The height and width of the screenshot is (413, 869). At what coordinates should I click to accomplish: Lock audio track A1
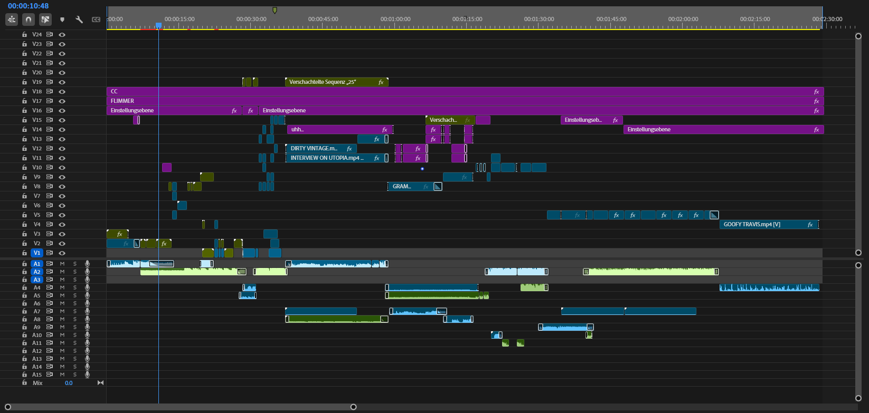[24, 264]
